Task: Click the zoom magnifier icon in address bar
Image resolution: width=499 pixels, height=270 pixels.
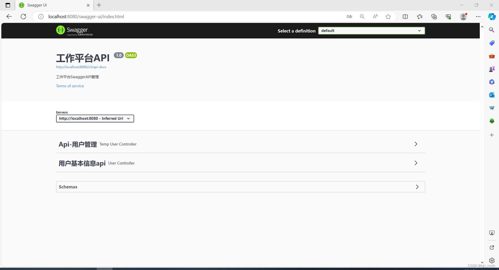Action: pos(362,17)
